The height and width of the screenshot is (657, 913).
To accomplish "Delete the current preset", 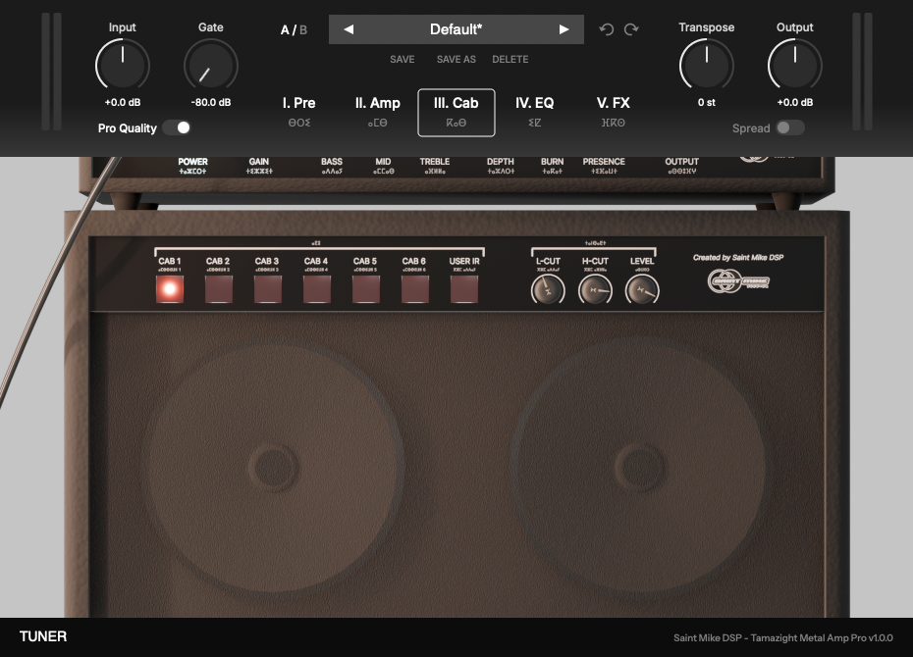I will 510,59.
